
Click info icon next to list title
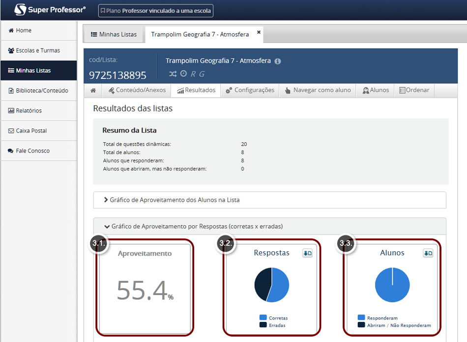click(x=278, y=61)
